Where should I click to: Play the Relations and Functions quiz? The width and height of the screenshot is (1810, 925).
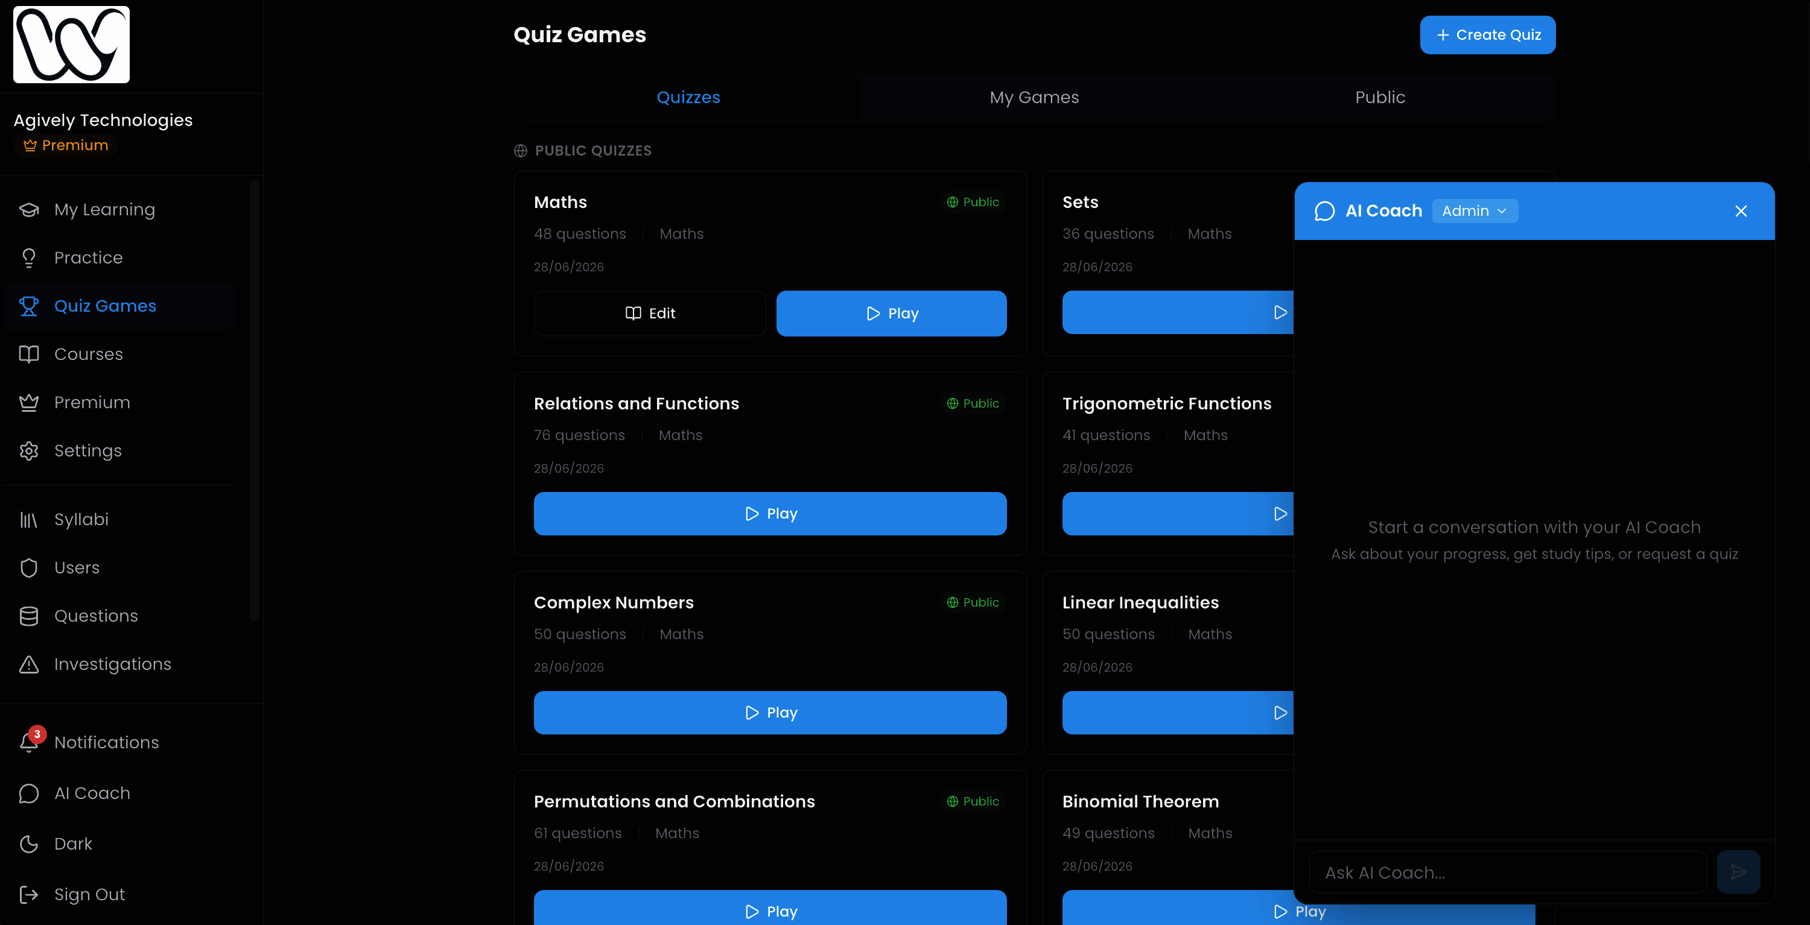[x=770, y=513]
